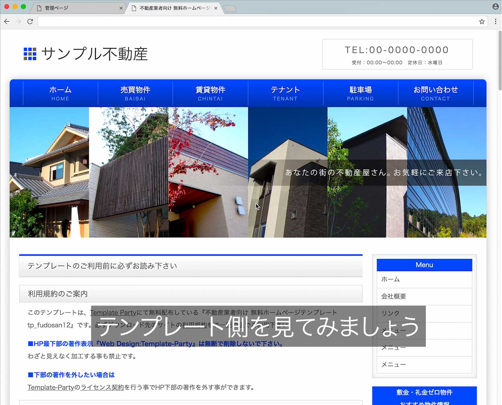
Task: Select the 不動産業者向け 無料ホームページ tab
Action: click(x=174, y=8)
